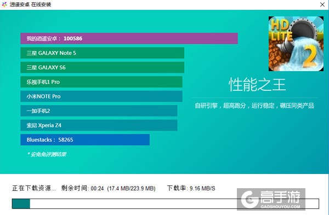The image size is (329, 215).
Task: Click the download progress bar
Action: (166, 204)
